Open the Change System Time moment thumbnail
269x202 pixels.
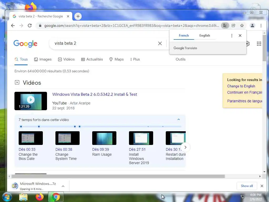tap(68, 138)
